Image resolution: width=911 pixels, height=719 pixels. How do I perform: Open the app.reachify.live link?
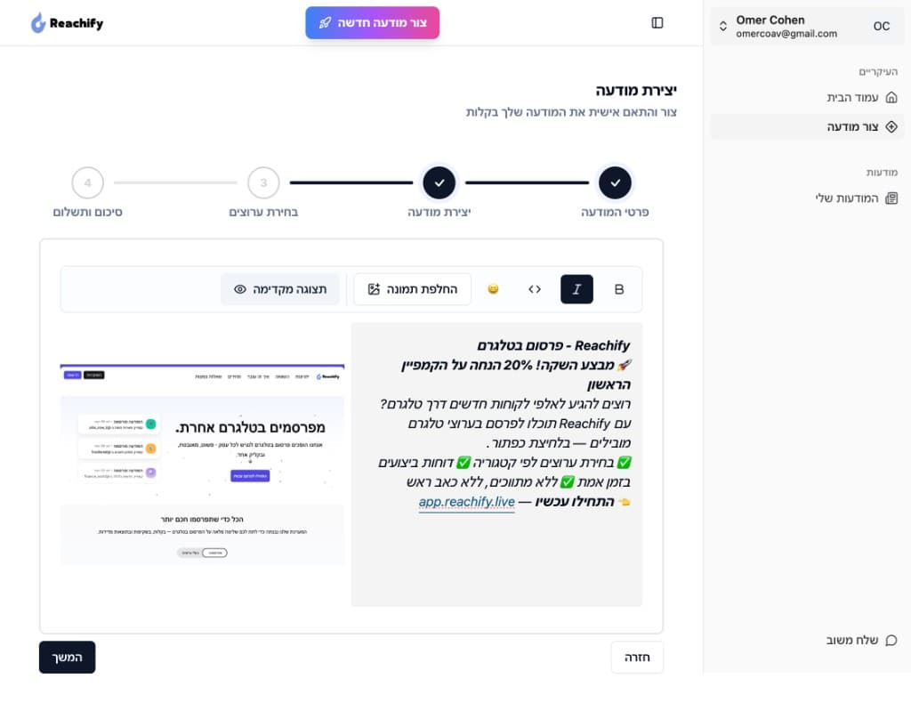466,502
